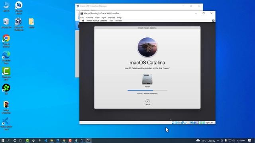Select the 'hasan' disk drive icon
The image size is (255, 143).
click(x=147, y=79)
